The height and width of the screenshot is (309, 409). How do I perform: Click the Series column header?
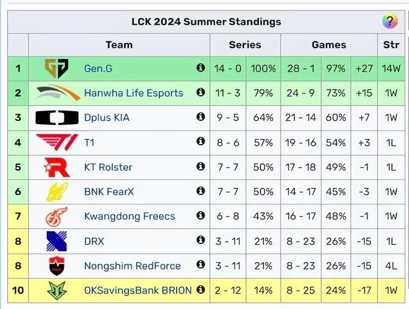tap(245, 44)
